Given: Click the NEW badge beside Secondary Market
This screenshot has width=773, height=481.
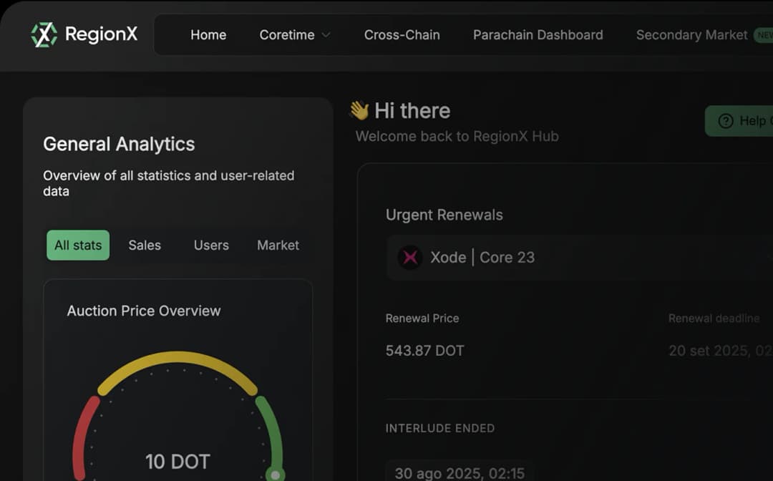Looking at the screenshot, I should [763, 35].
